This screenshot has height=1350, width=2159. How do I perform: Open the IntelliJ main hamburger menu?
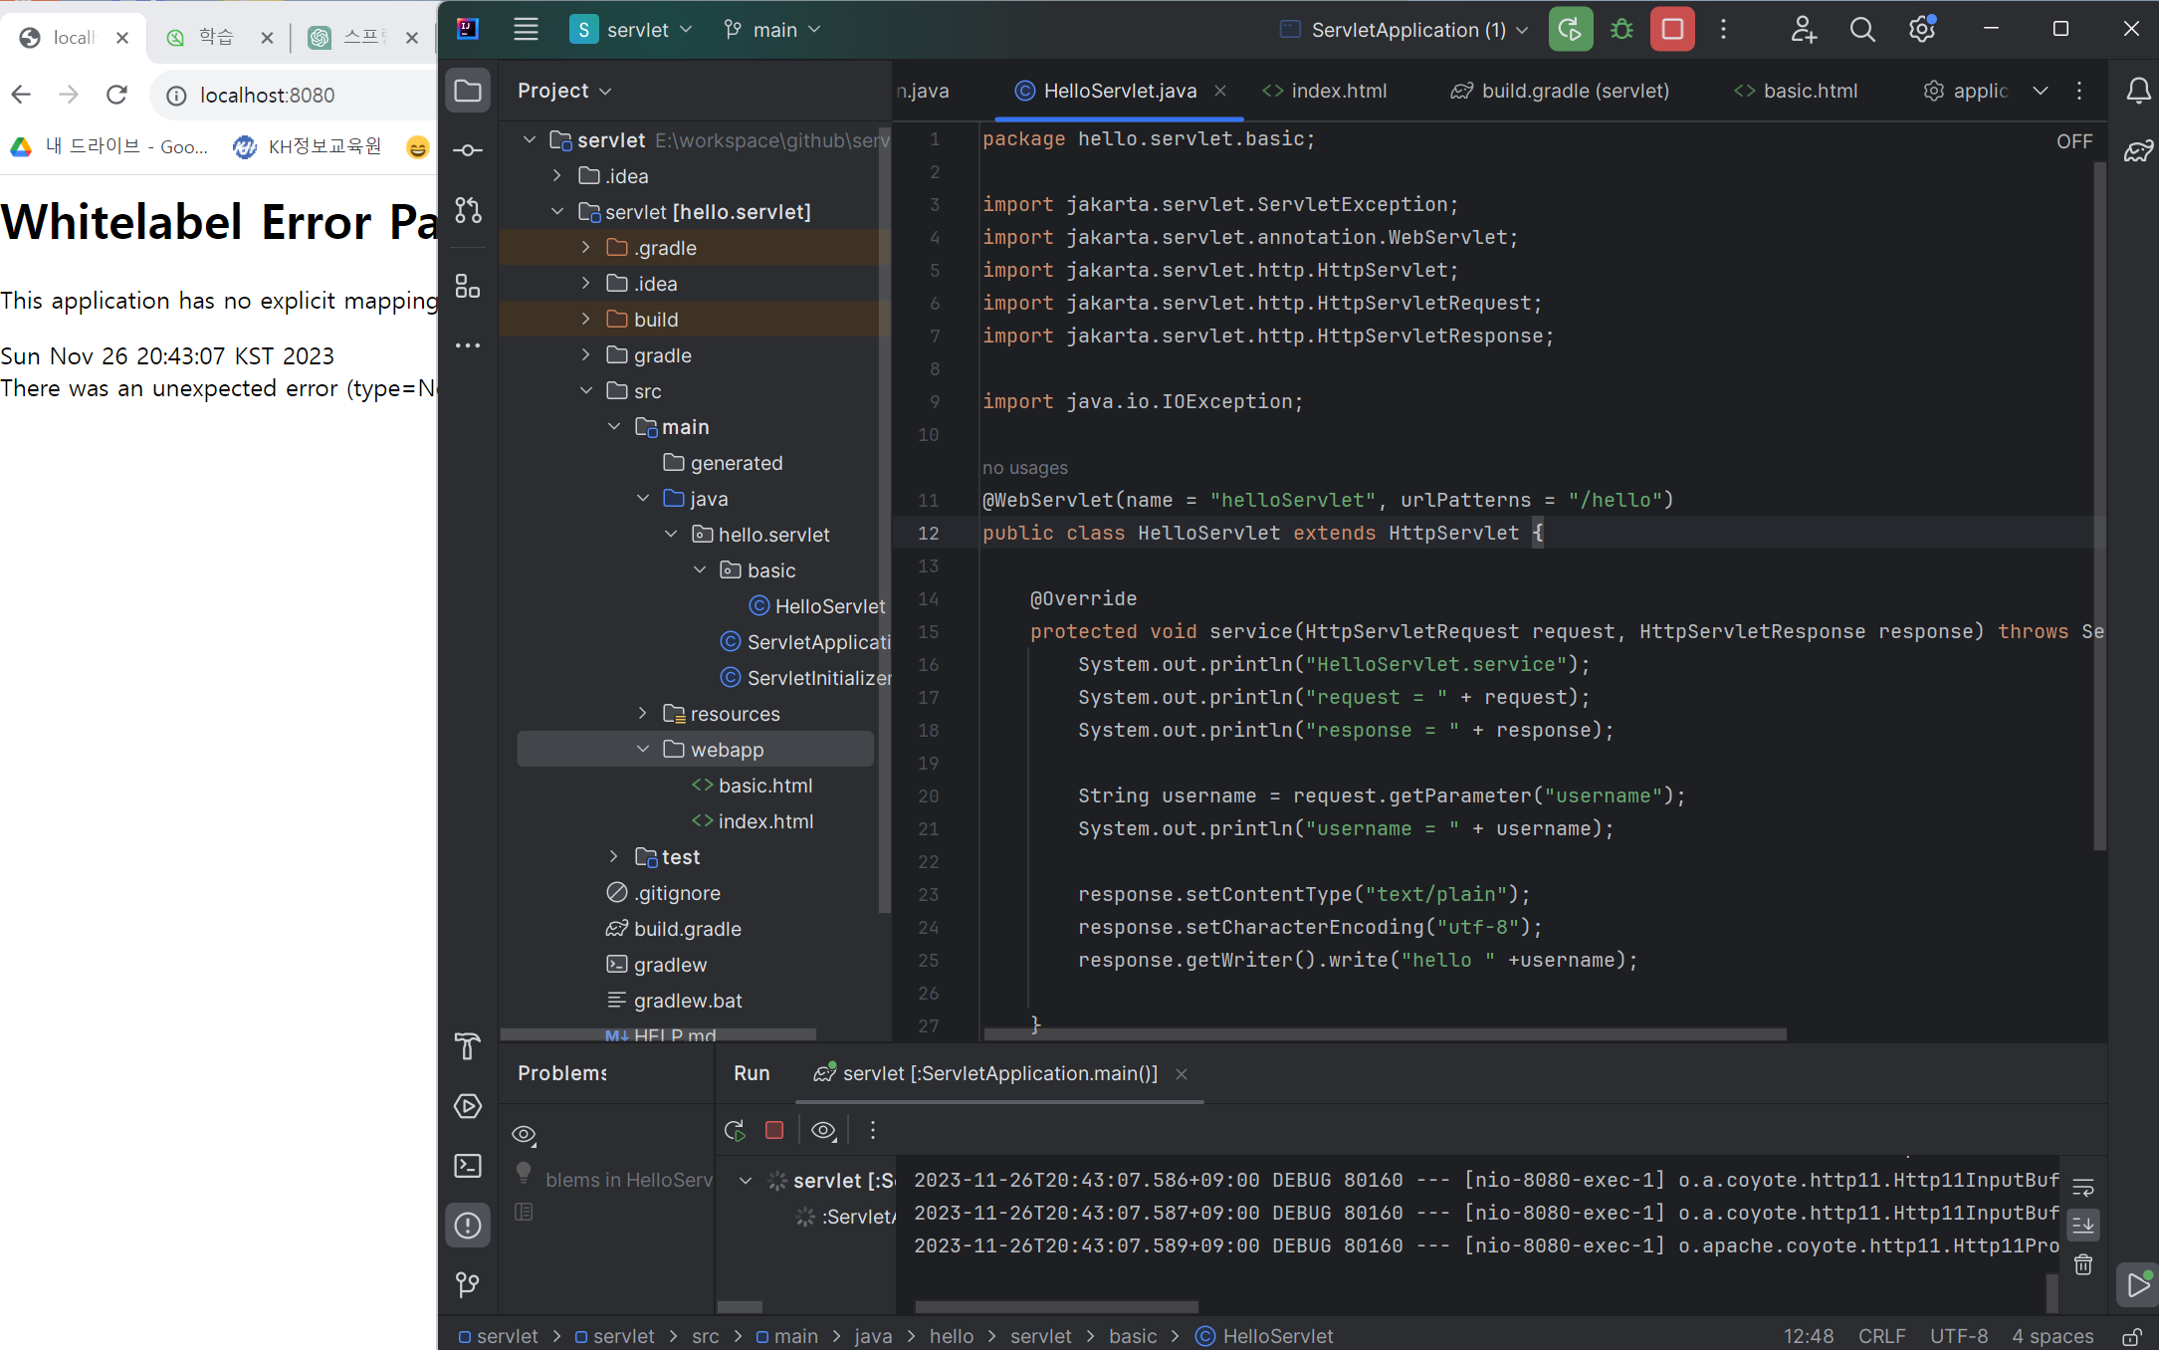pos(526,30)
